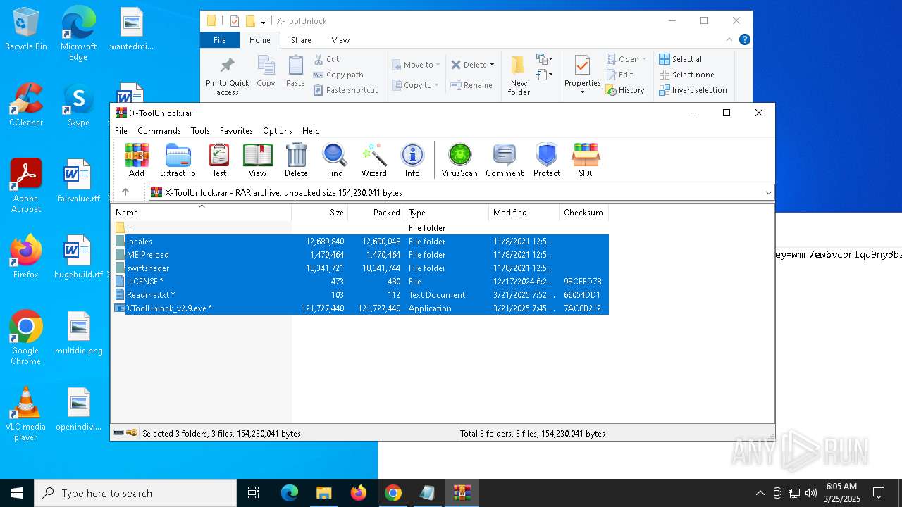Open the Find magnifier tool
Screen dimensions: 902x507
(335, 160)
